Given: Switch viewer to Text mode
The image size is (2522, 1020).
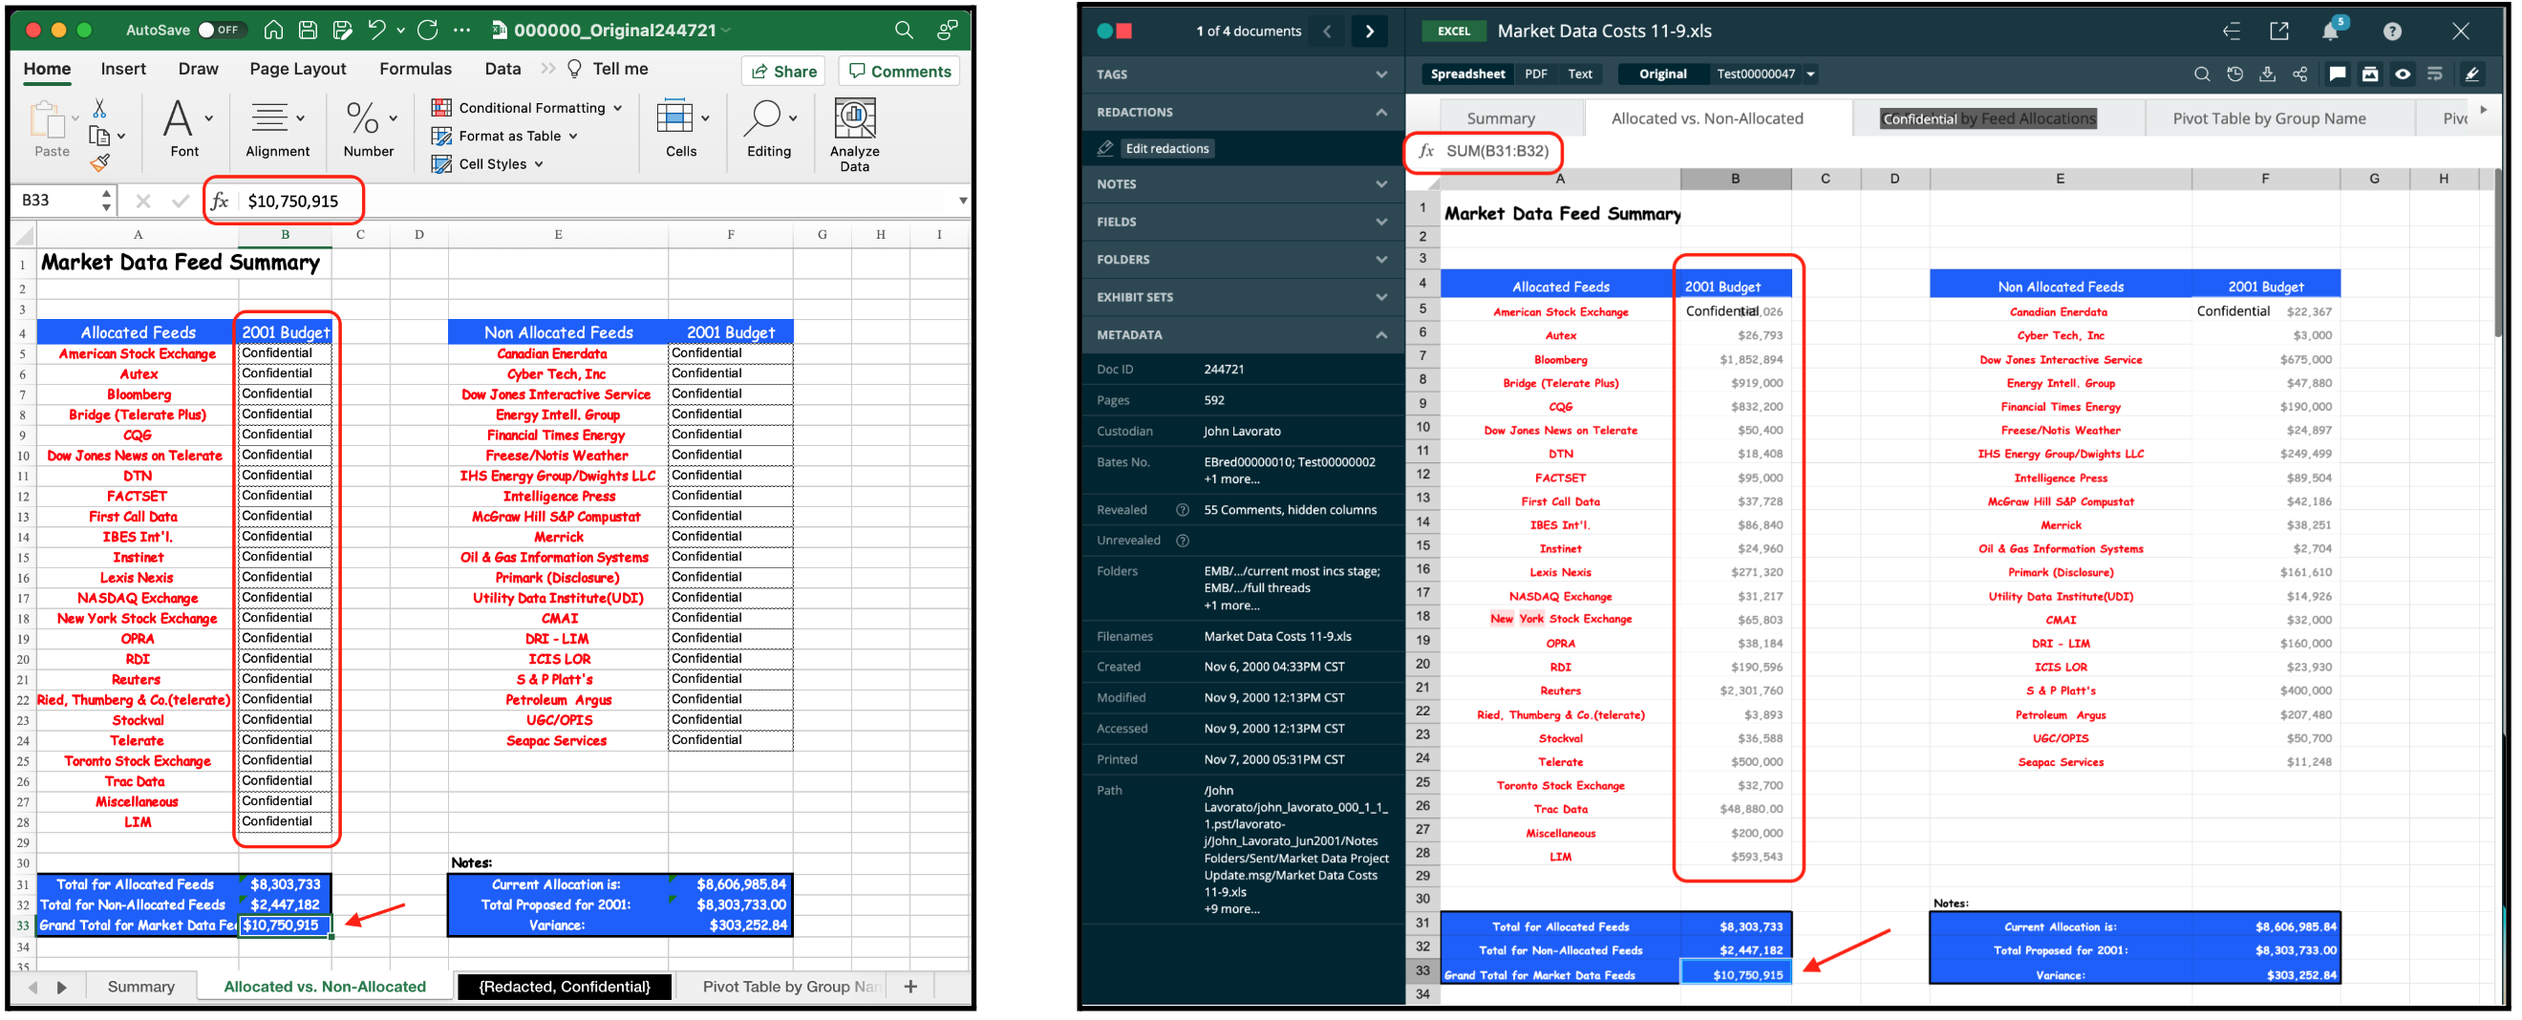Looking at the screenshot, I should 1579,74.
